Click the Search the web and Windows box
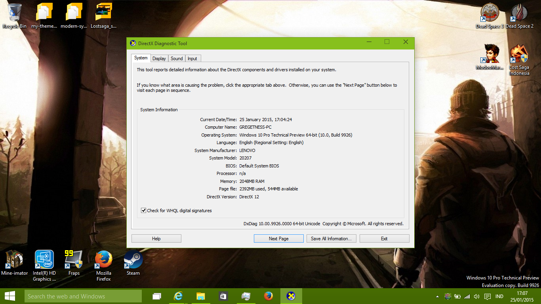 (x=83, y=296)
